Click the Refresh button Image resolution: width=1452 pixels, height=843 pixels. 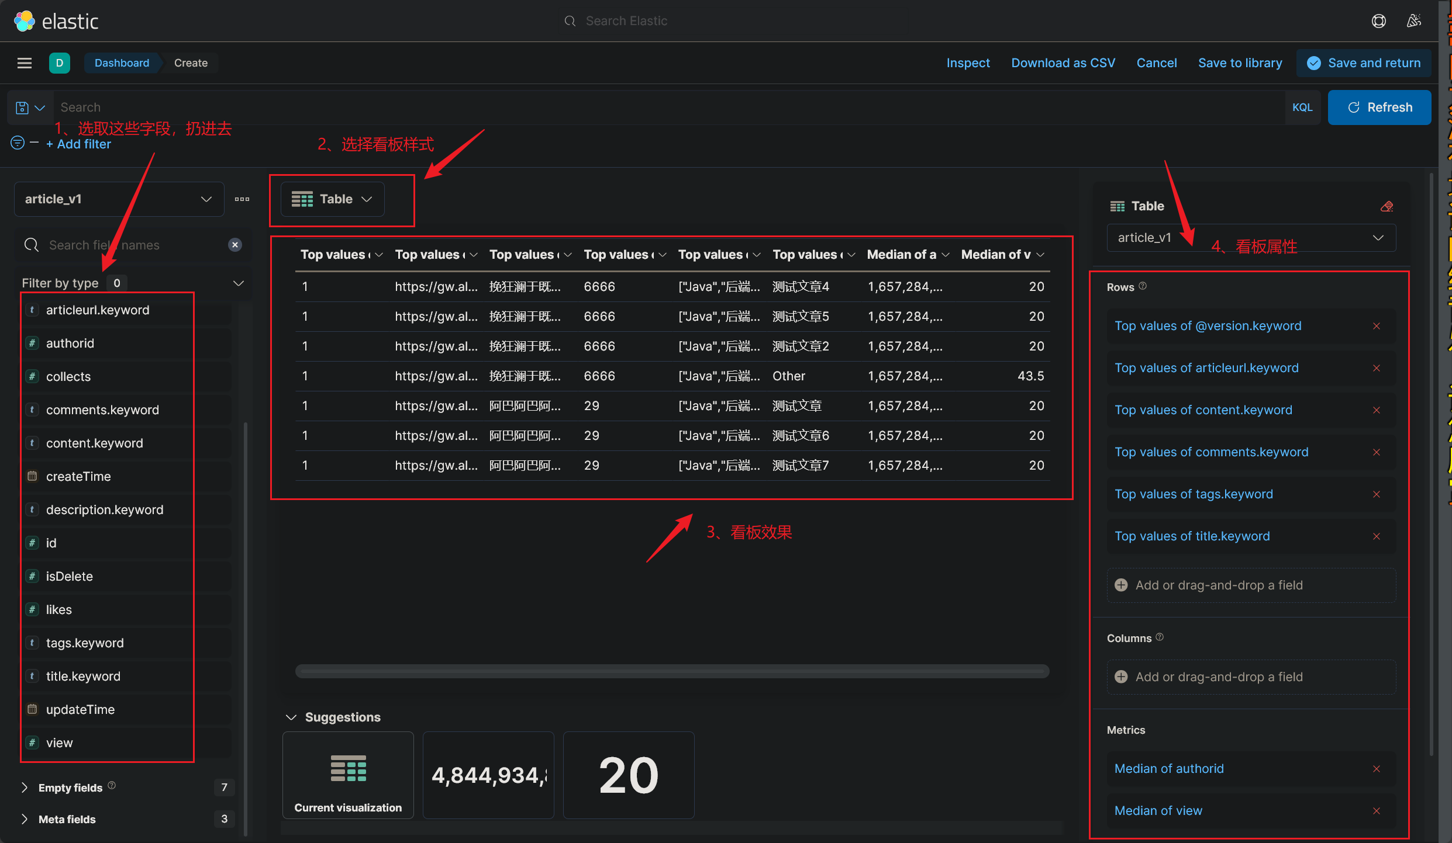(x=1379, y=107)
